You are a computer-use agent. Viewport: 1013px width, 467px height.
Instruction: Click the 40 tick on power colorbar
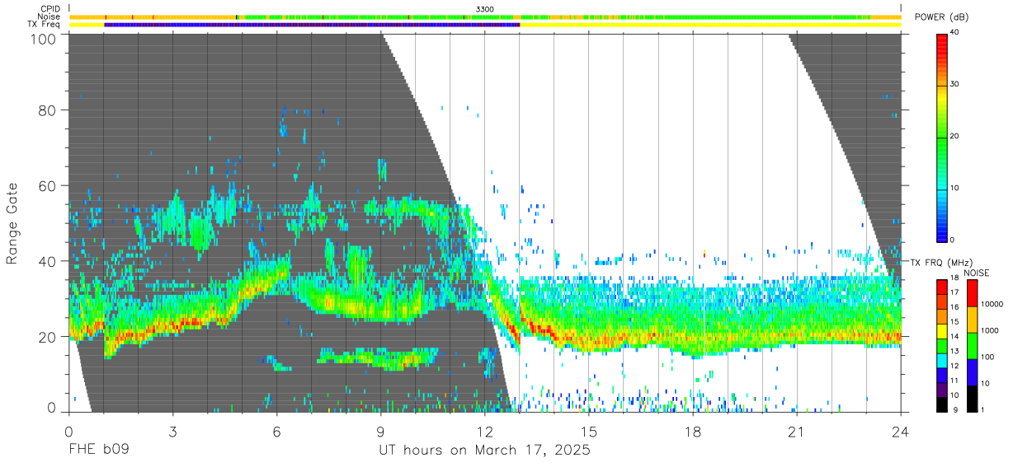(956, 33)
